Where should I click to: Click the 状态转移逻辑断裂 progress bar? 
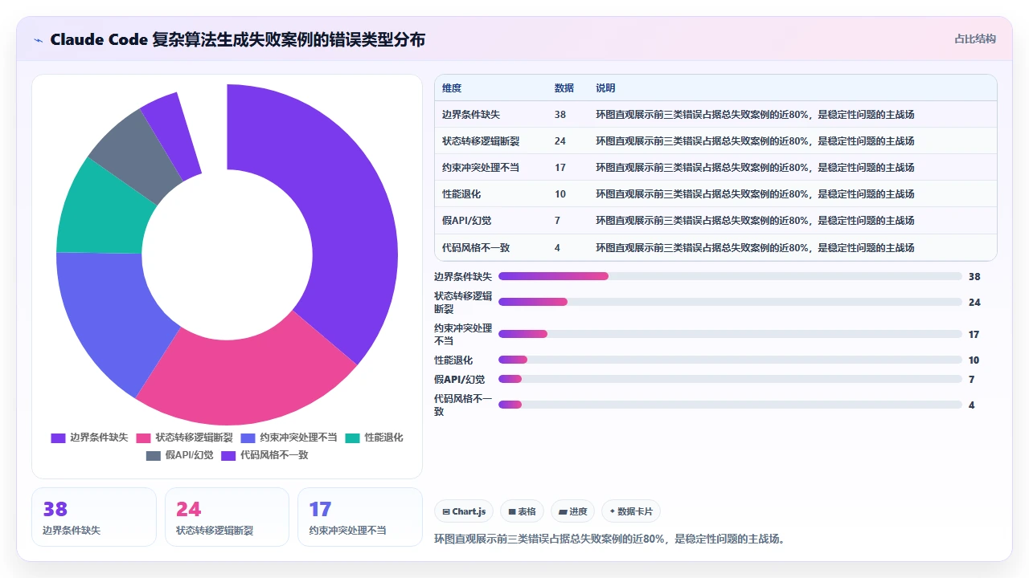(x=730, y=302)
